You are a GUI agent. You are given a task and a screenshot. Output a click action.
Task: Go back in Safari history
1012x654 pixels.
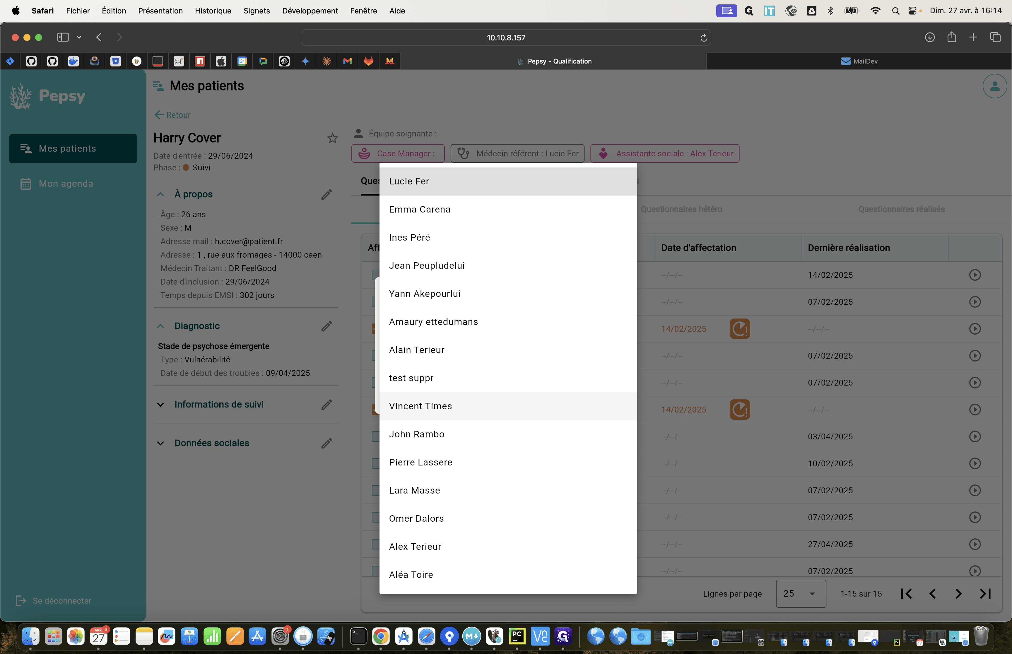(99, 37)
